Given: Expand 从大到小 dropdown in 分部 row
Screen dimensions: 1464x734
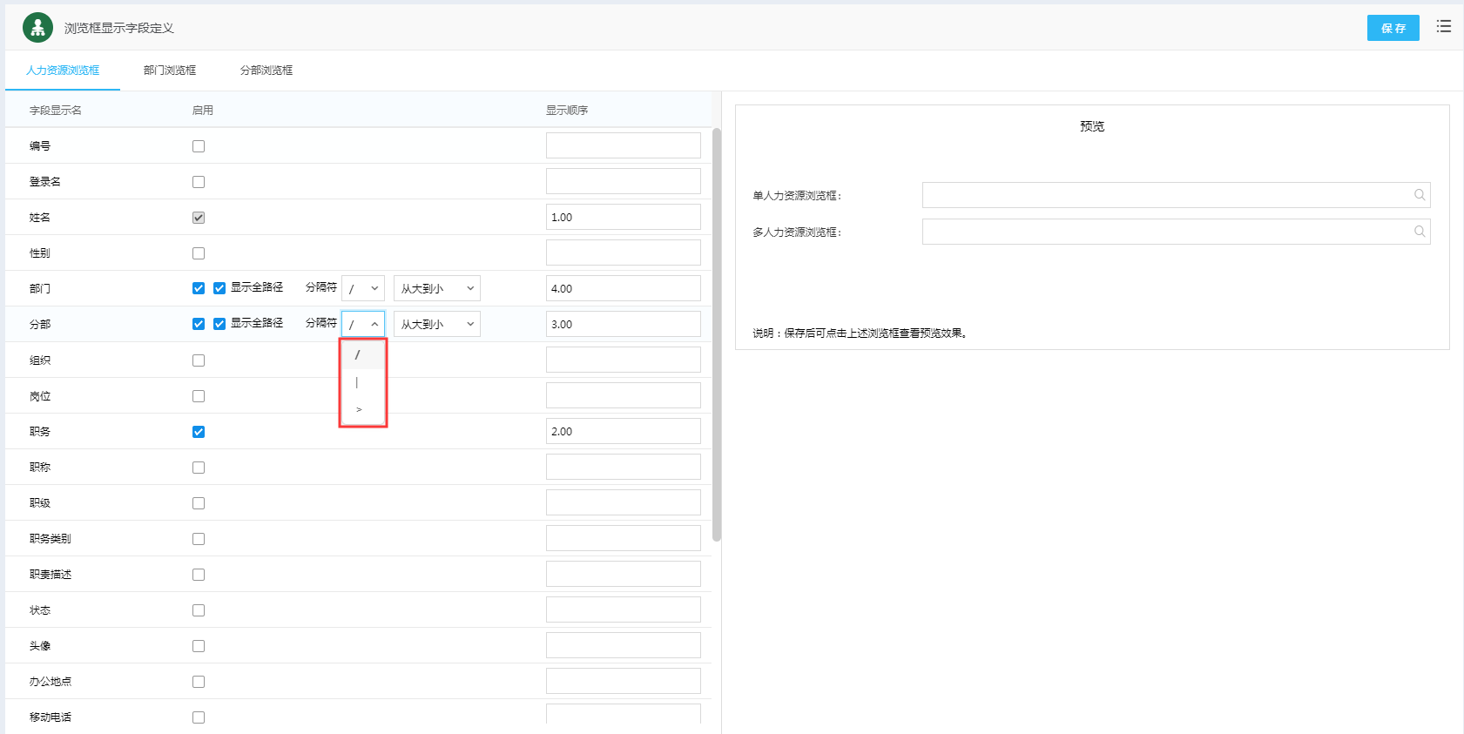Looking at the screenshot, I should pos(436,324).
